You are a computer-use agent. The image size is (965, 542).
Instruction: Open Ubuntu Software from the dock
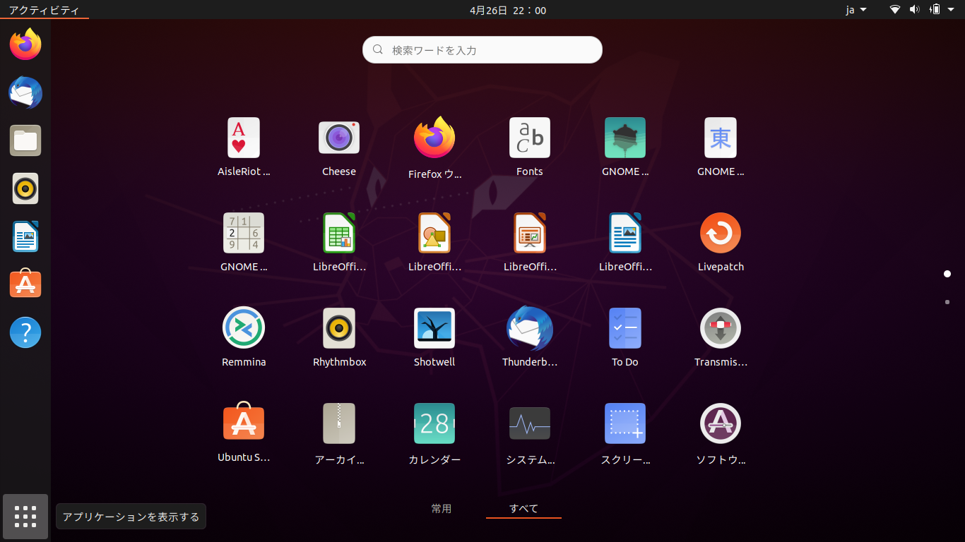point(25,284)
